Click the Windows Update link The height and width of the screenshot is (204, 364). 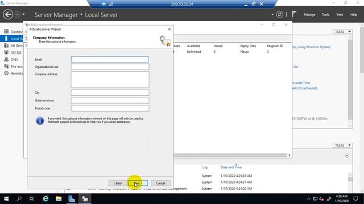pos(311,47)
